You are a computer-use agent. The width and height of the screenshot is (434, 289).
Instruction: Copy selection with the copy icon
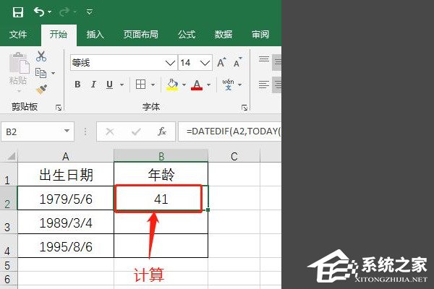pos(41,73)
